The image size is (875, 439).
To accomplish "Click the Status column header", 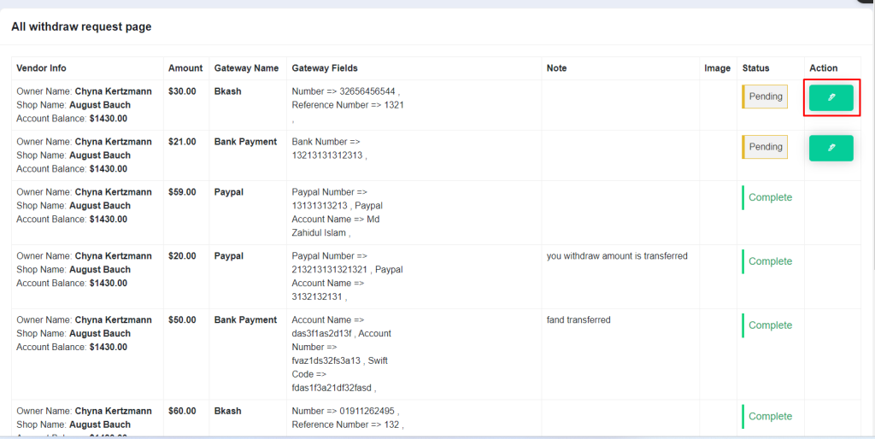I will 755,68.
